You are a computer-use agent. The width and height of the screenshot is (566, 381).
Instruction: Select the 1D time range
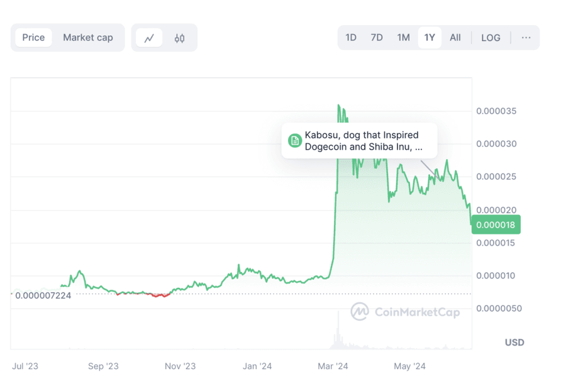pos(351,38)
